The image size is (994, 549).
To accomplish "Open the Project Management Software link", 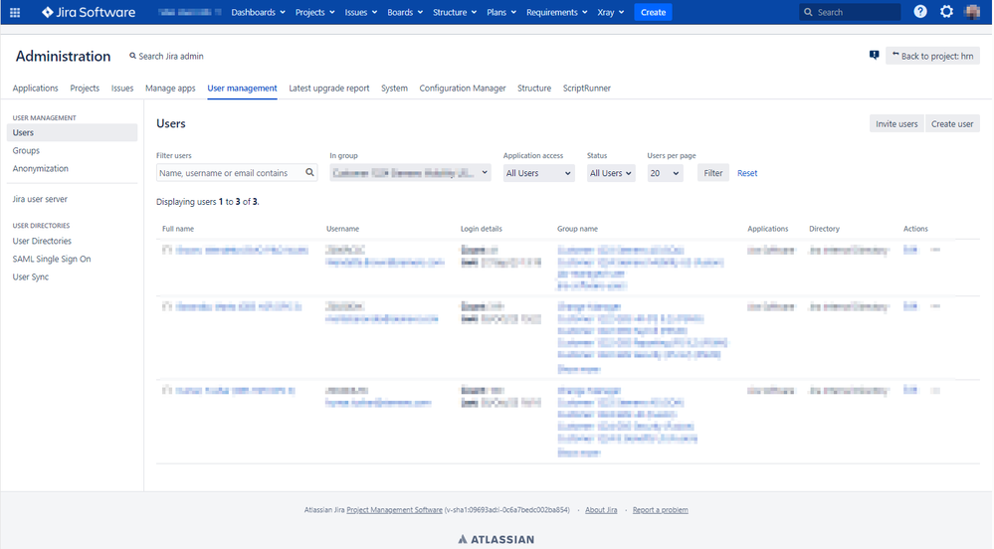I will [394, 509].
